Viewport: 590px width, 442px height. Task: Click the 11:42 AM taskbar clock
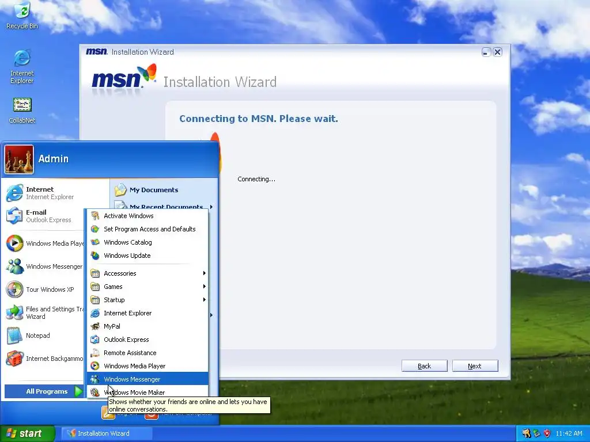[x=569, y=433]
